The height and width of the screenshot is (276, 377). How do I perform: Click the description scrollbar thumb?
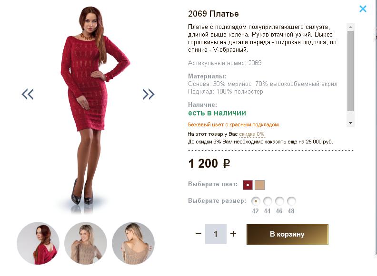click(350, 71)
